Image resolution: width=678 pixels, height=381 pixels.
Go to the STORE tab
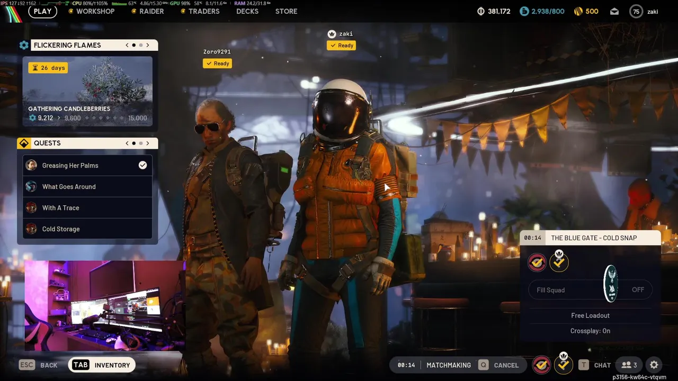click(286, 11)
